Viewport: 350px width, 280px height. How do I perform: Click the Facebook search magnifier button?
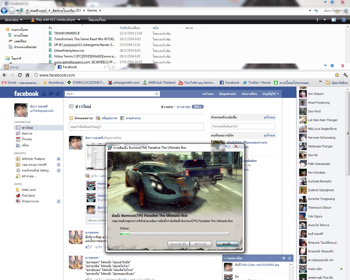click(x=157, y=94)
